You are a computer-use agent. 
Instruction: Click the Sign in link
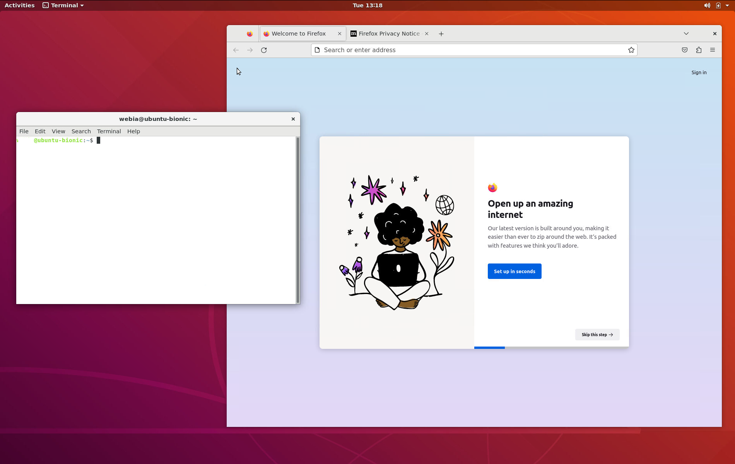click(699, 72)
